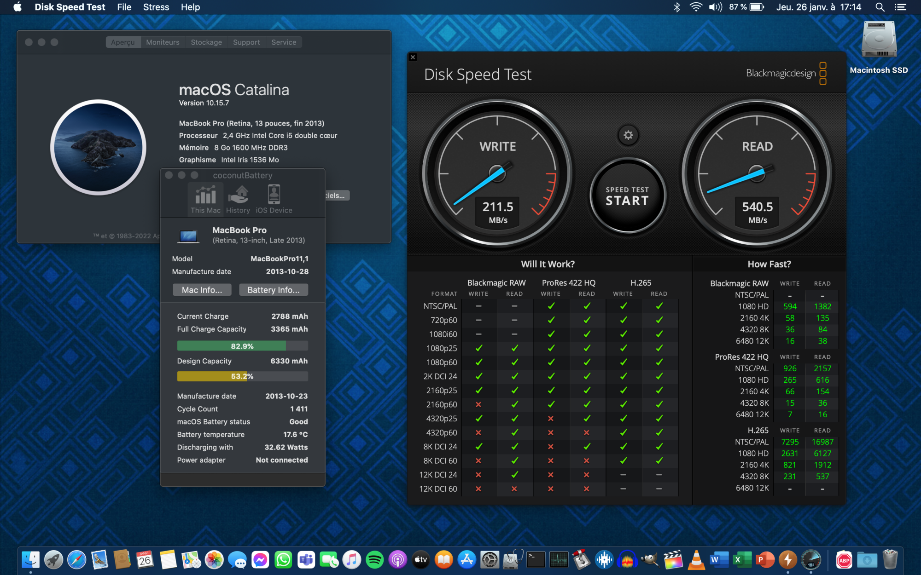Switch to the Stockage tab
Image resolution: width=921 pixels, height=575 pixels.
206,42
